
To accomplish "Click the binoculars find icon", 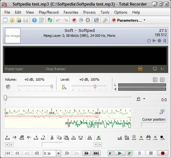I will [148, 138].
